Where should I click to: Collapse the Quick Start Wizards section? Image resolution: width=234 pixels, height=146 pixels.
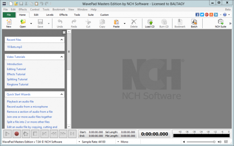pos(62,94)
